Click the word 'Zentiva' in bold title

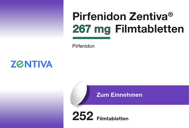pyautogui.click(x=148, y=16)
